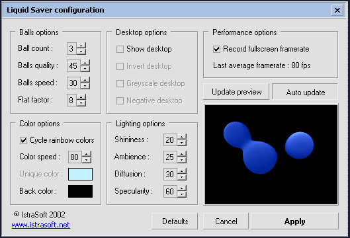Increase Color speed with up arrow
Viewport: 350px width, 238px height.
[x=87, y=154]
